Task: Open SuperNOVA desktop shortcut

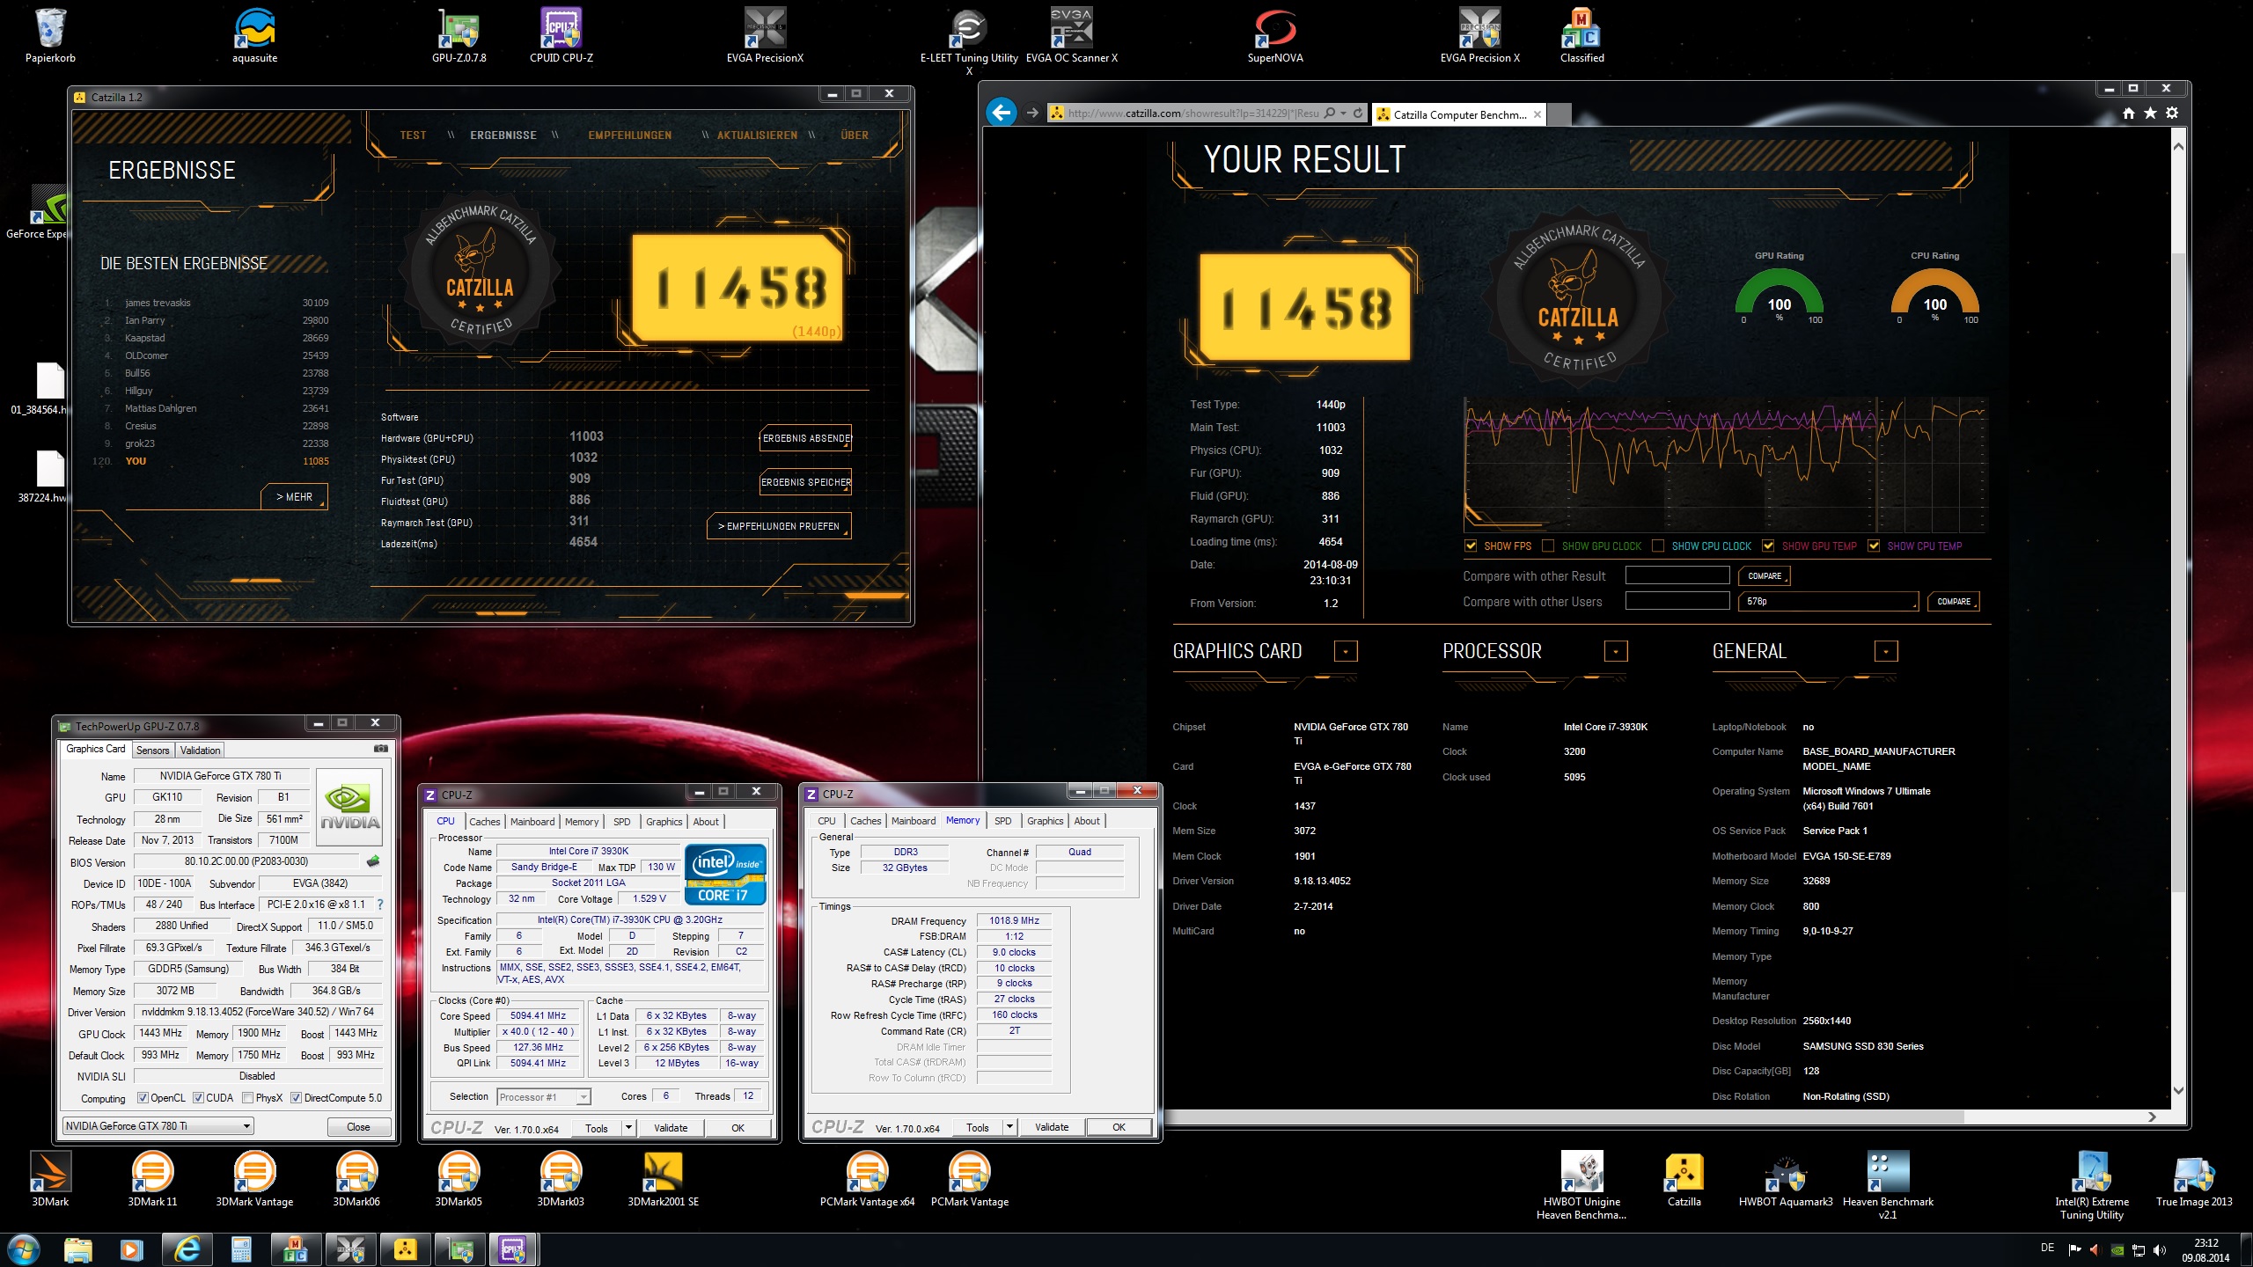Action: (x=1275, y=35)
